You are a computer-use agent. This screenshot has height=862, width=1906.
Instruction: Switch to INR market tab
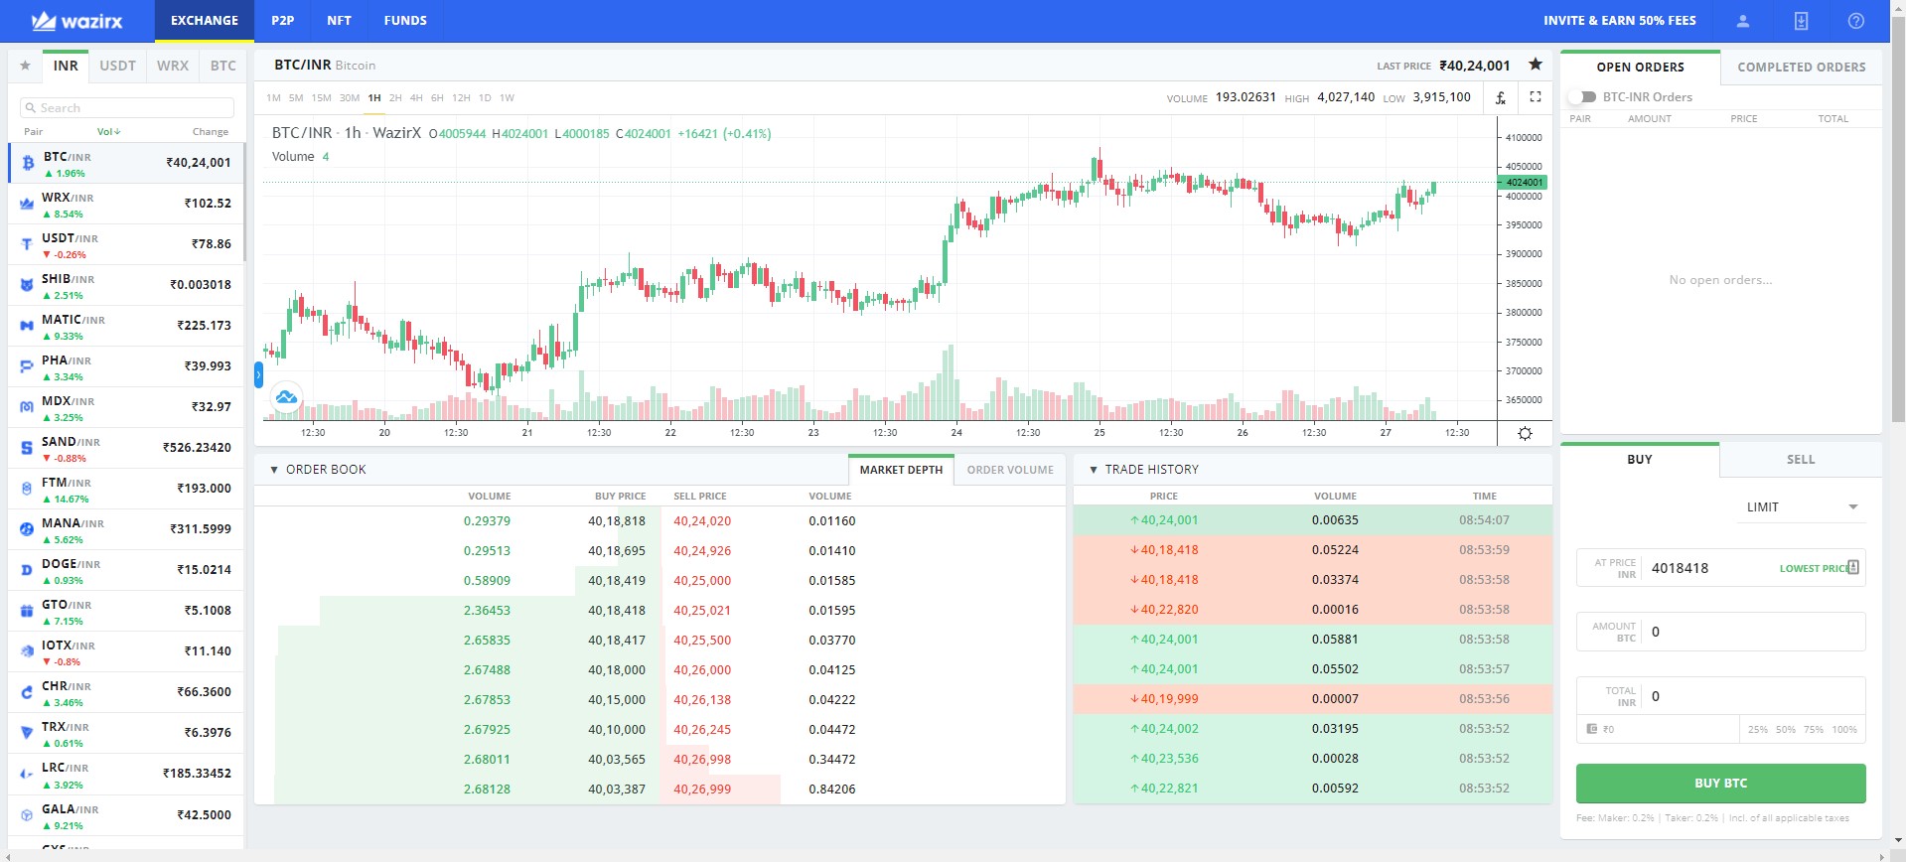[66, 66]
